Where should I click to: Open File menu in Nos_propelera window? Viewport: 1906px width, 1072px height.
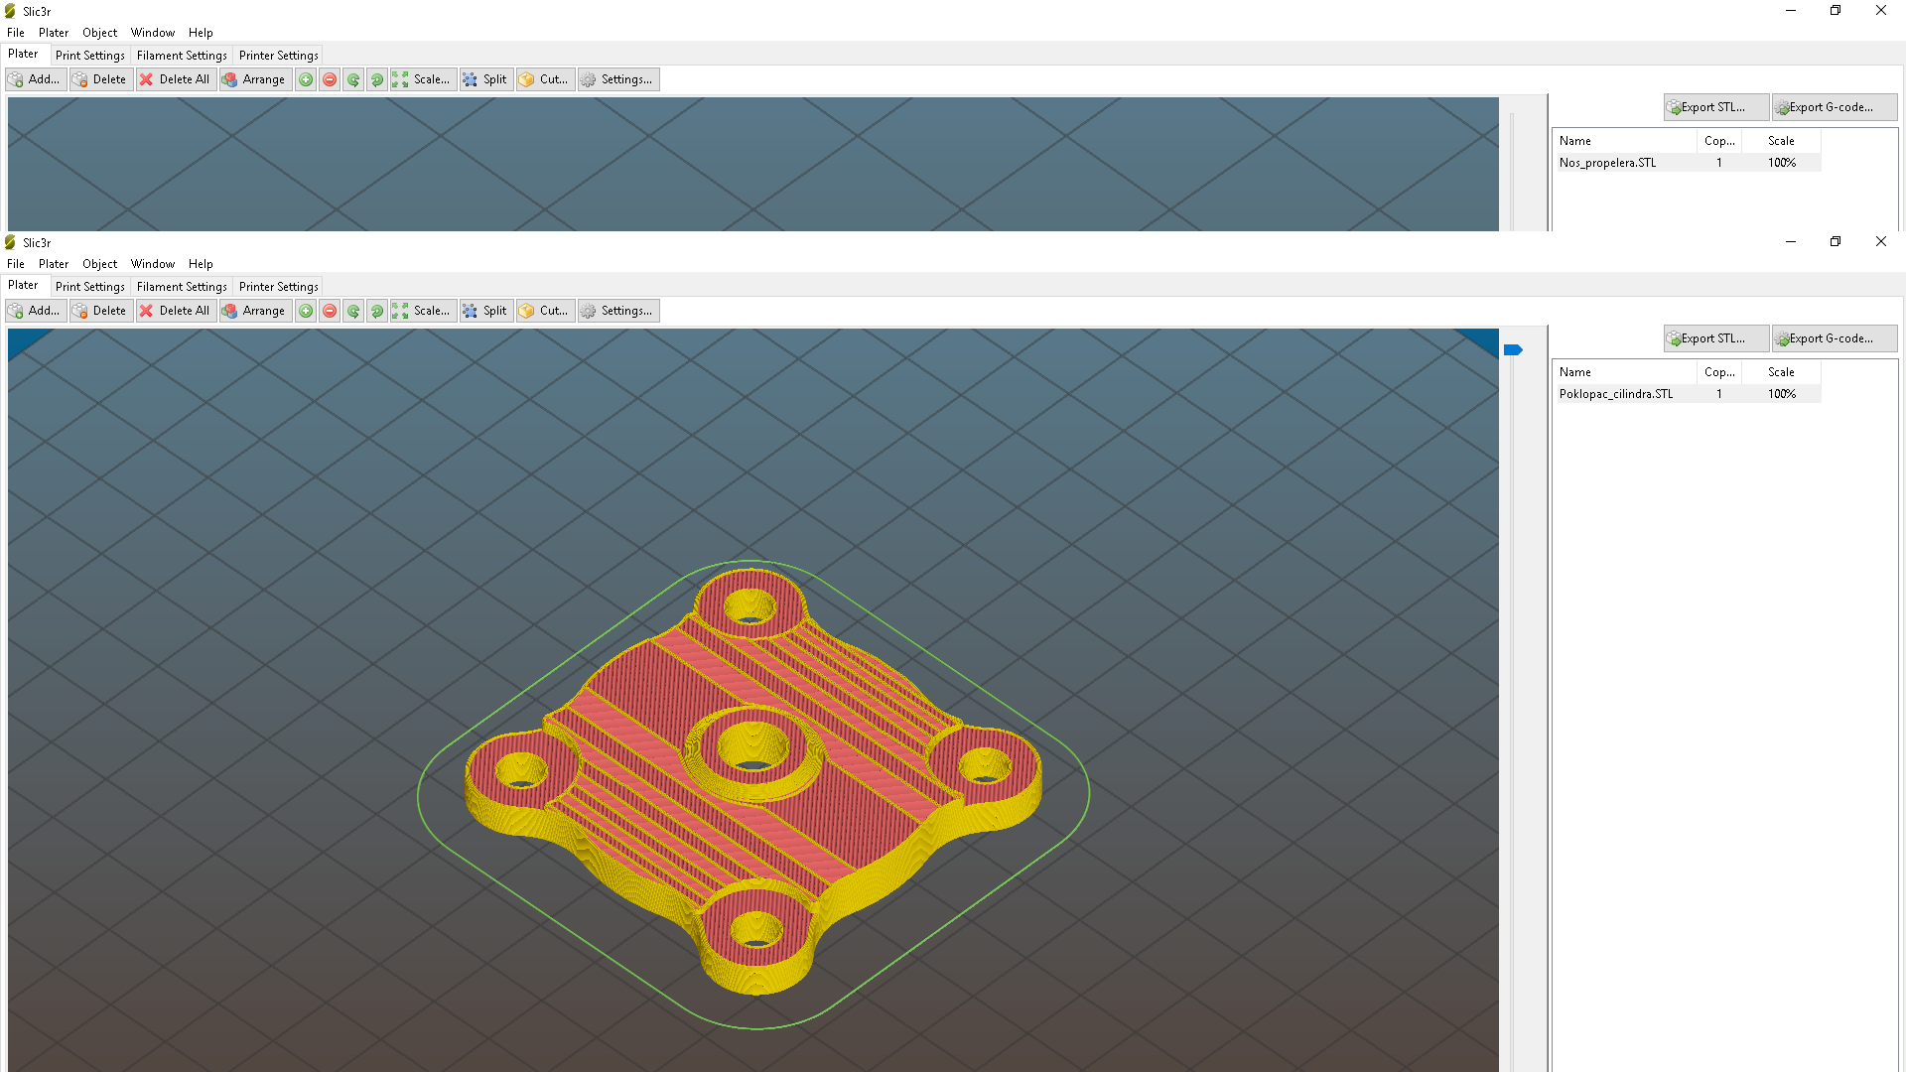pos(16,33)
